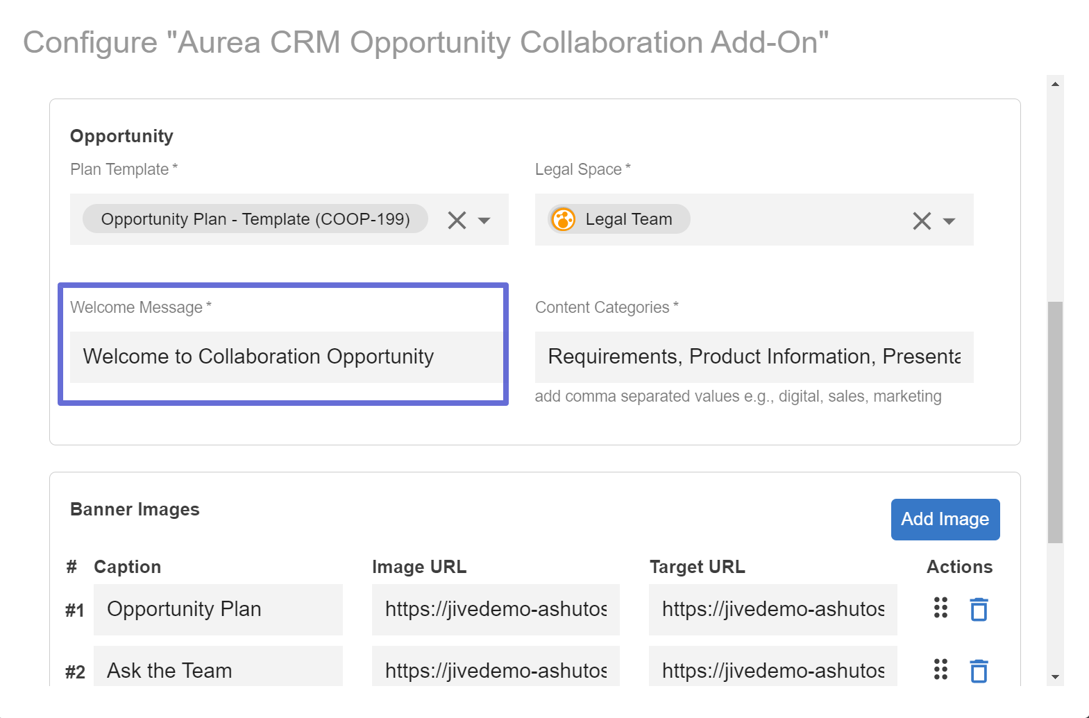The height and width of the screenshot is (718, 1089).
Task: Grab the reorder handle for row #1
Action: coord(940,608)
